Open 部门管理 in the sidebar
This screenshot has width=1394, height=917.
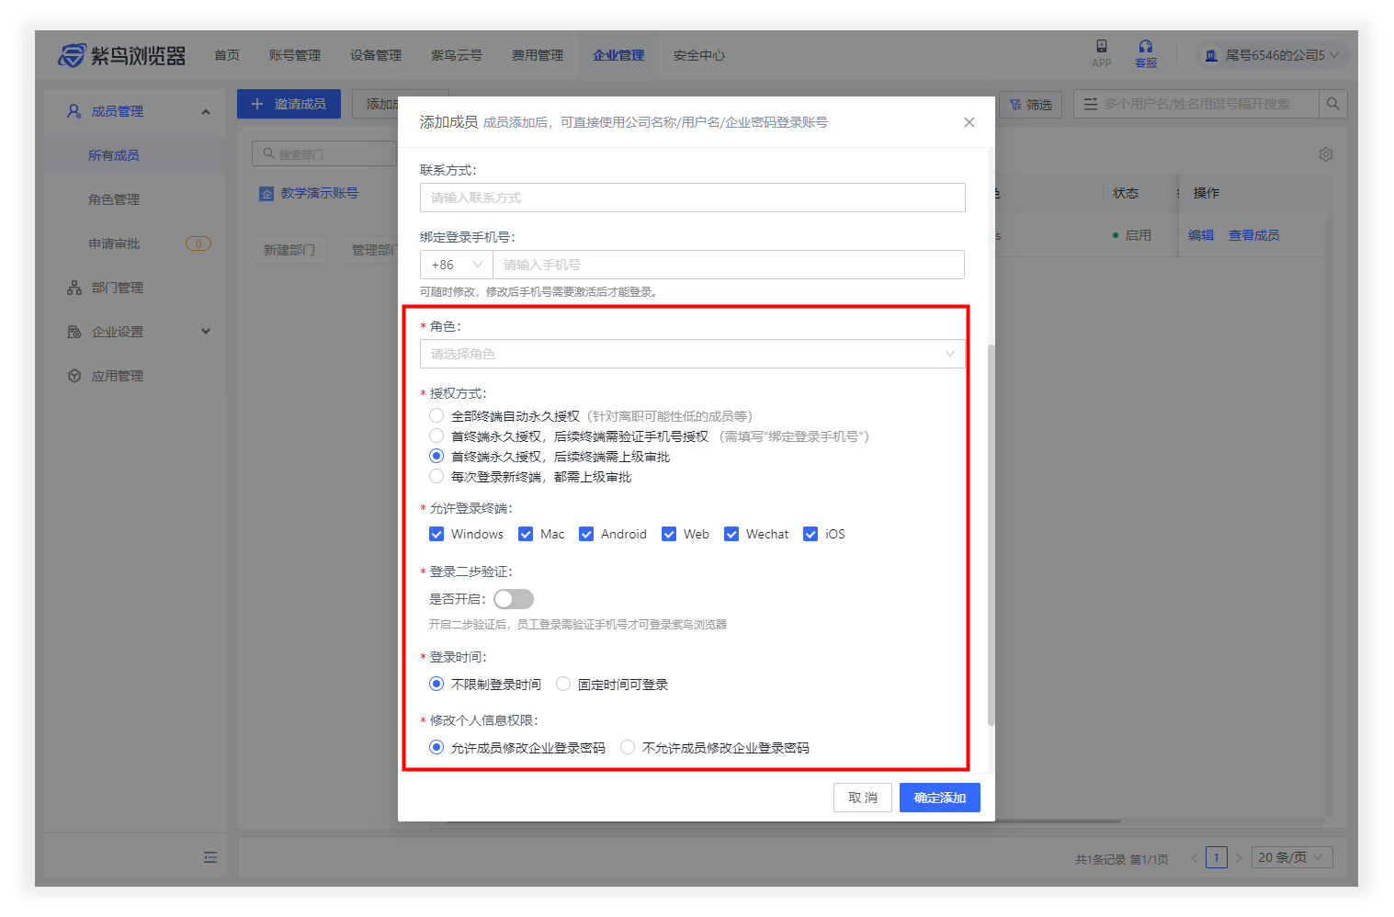pyautogui.click(x=117, y=288)
